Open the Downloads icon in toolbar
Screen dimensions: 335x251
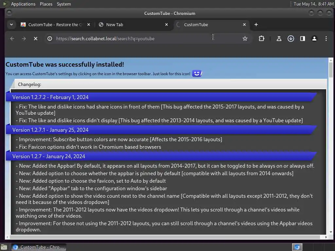click(x=291, y=39)
